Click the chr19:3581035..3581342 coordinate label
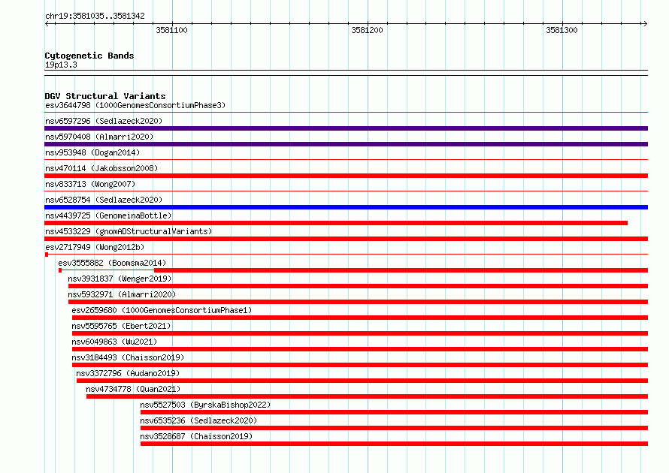The height and width of the screenshot is (473, 669). (x=95, y=16)
